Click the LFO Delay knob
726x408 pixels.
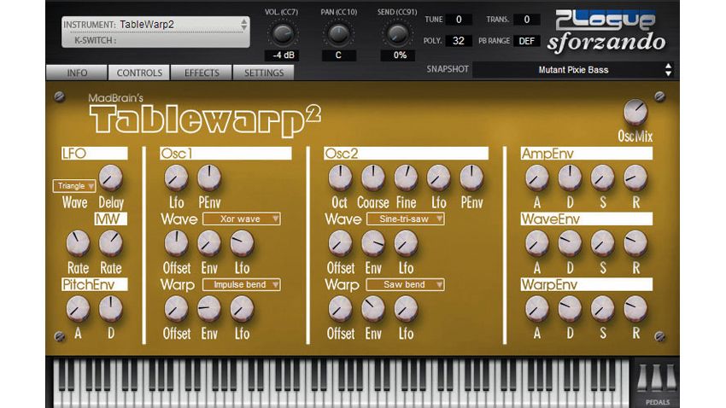pos(111,178)
